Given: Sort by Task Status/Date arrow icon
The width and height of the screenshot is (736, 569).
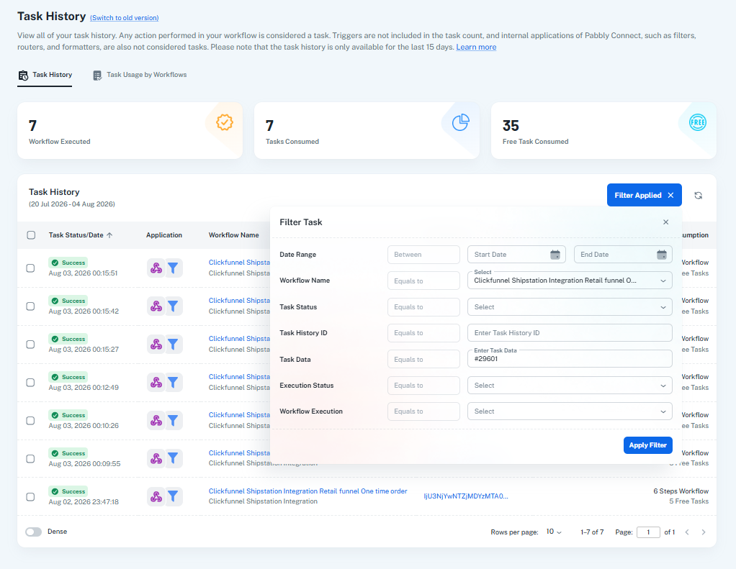Looking at the screenshot, I should click(109, 235).
